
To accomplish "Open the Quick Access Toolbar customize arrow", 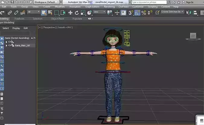I will [x=61, y=2].
